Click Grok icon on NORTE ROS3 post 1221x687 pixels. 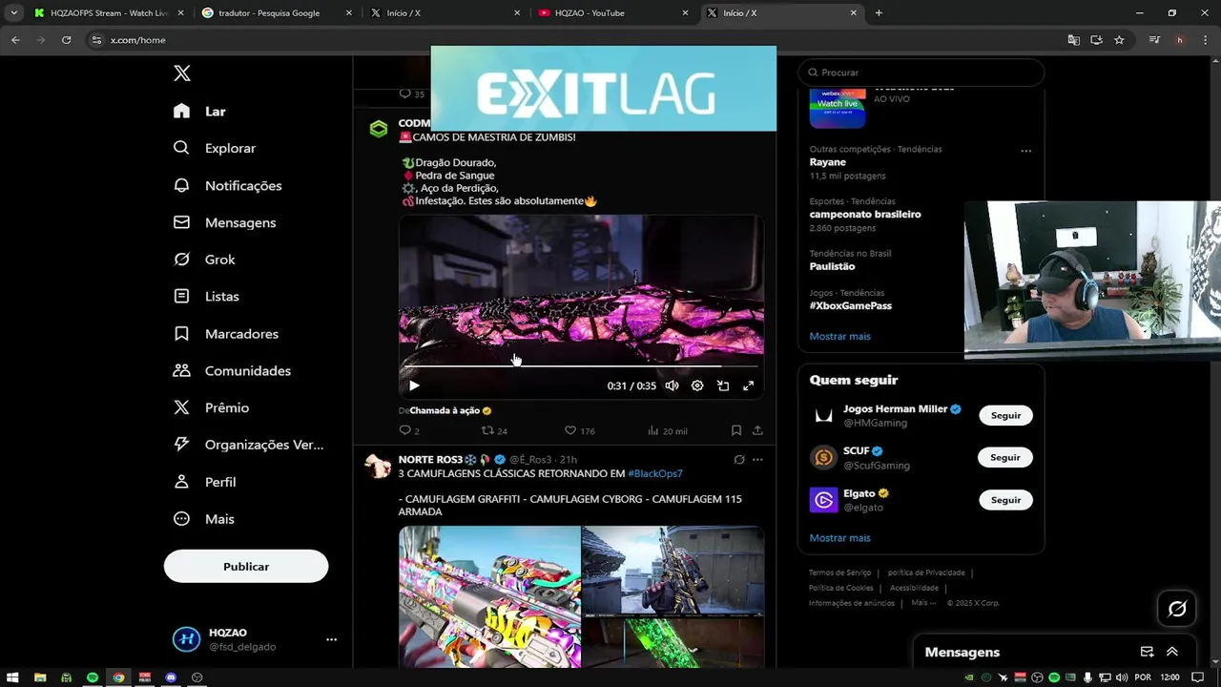point(739,460)
